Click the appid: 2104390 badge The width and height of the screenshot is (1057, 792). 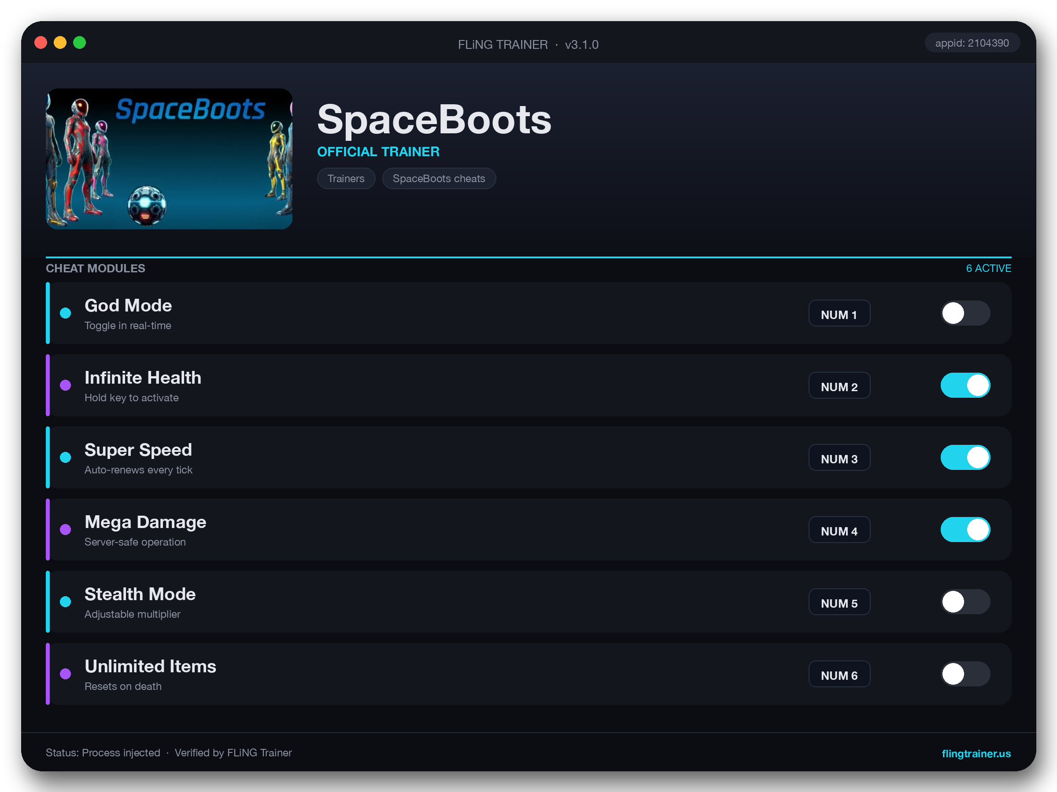(972, 43)
